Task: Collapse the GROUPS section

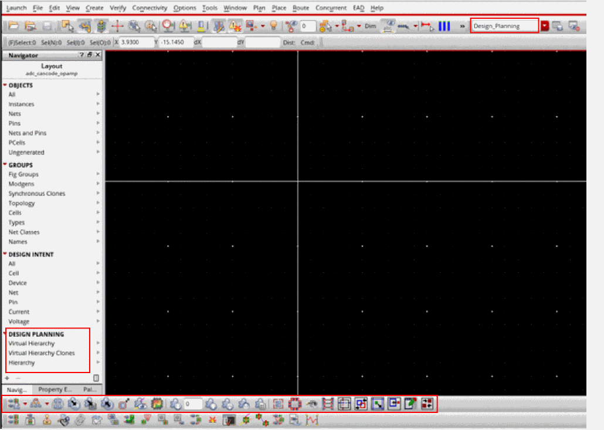Action: pos(5,164)
